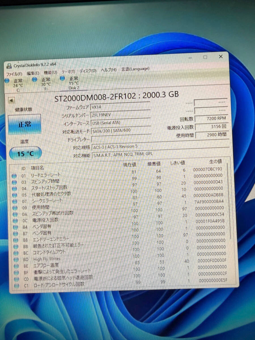Click the previous disk arrow button
This screenshot has width=255, height=340.
(x=12, y=100)
